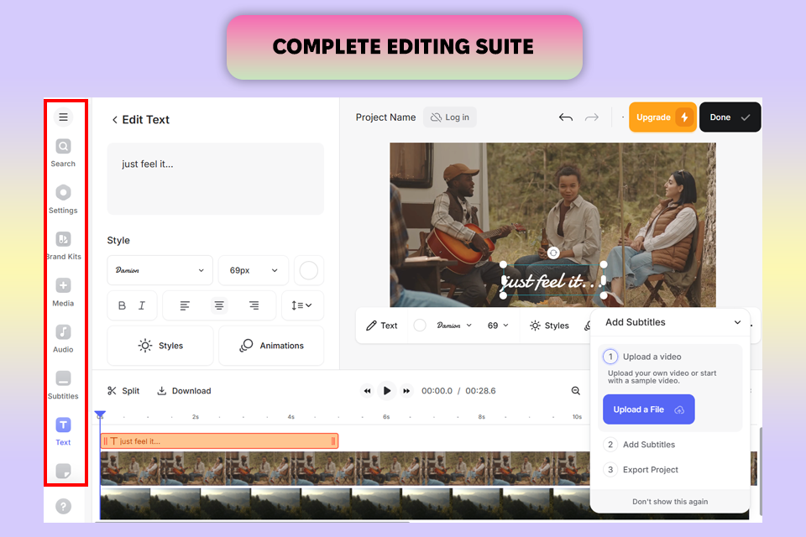Center align the text
The image size is (806, 537).
pos(219,305)
